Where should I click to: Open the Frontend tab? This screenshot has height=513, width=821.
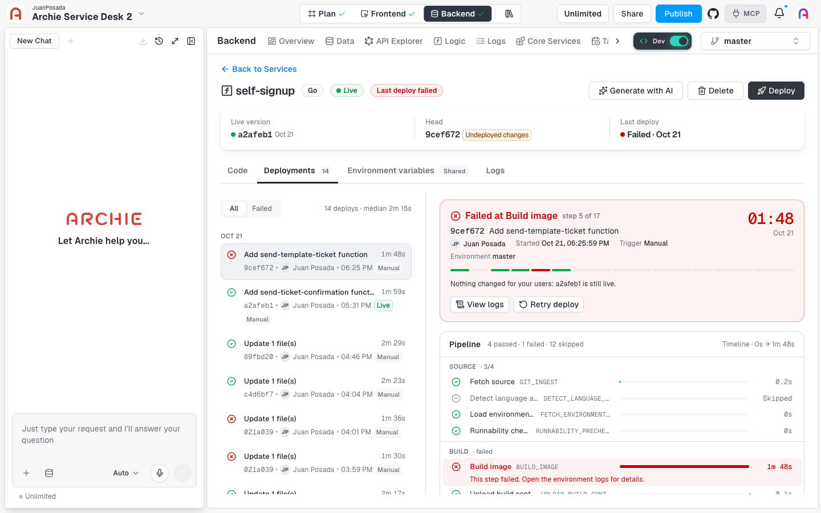388,14
